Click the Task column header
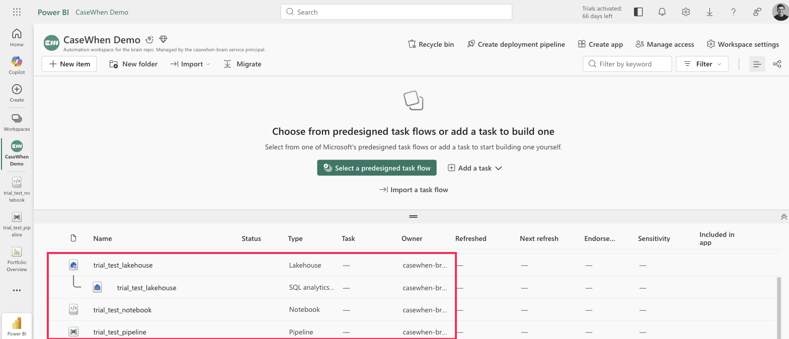Screen dimensions: 789x339 [348, 238]
